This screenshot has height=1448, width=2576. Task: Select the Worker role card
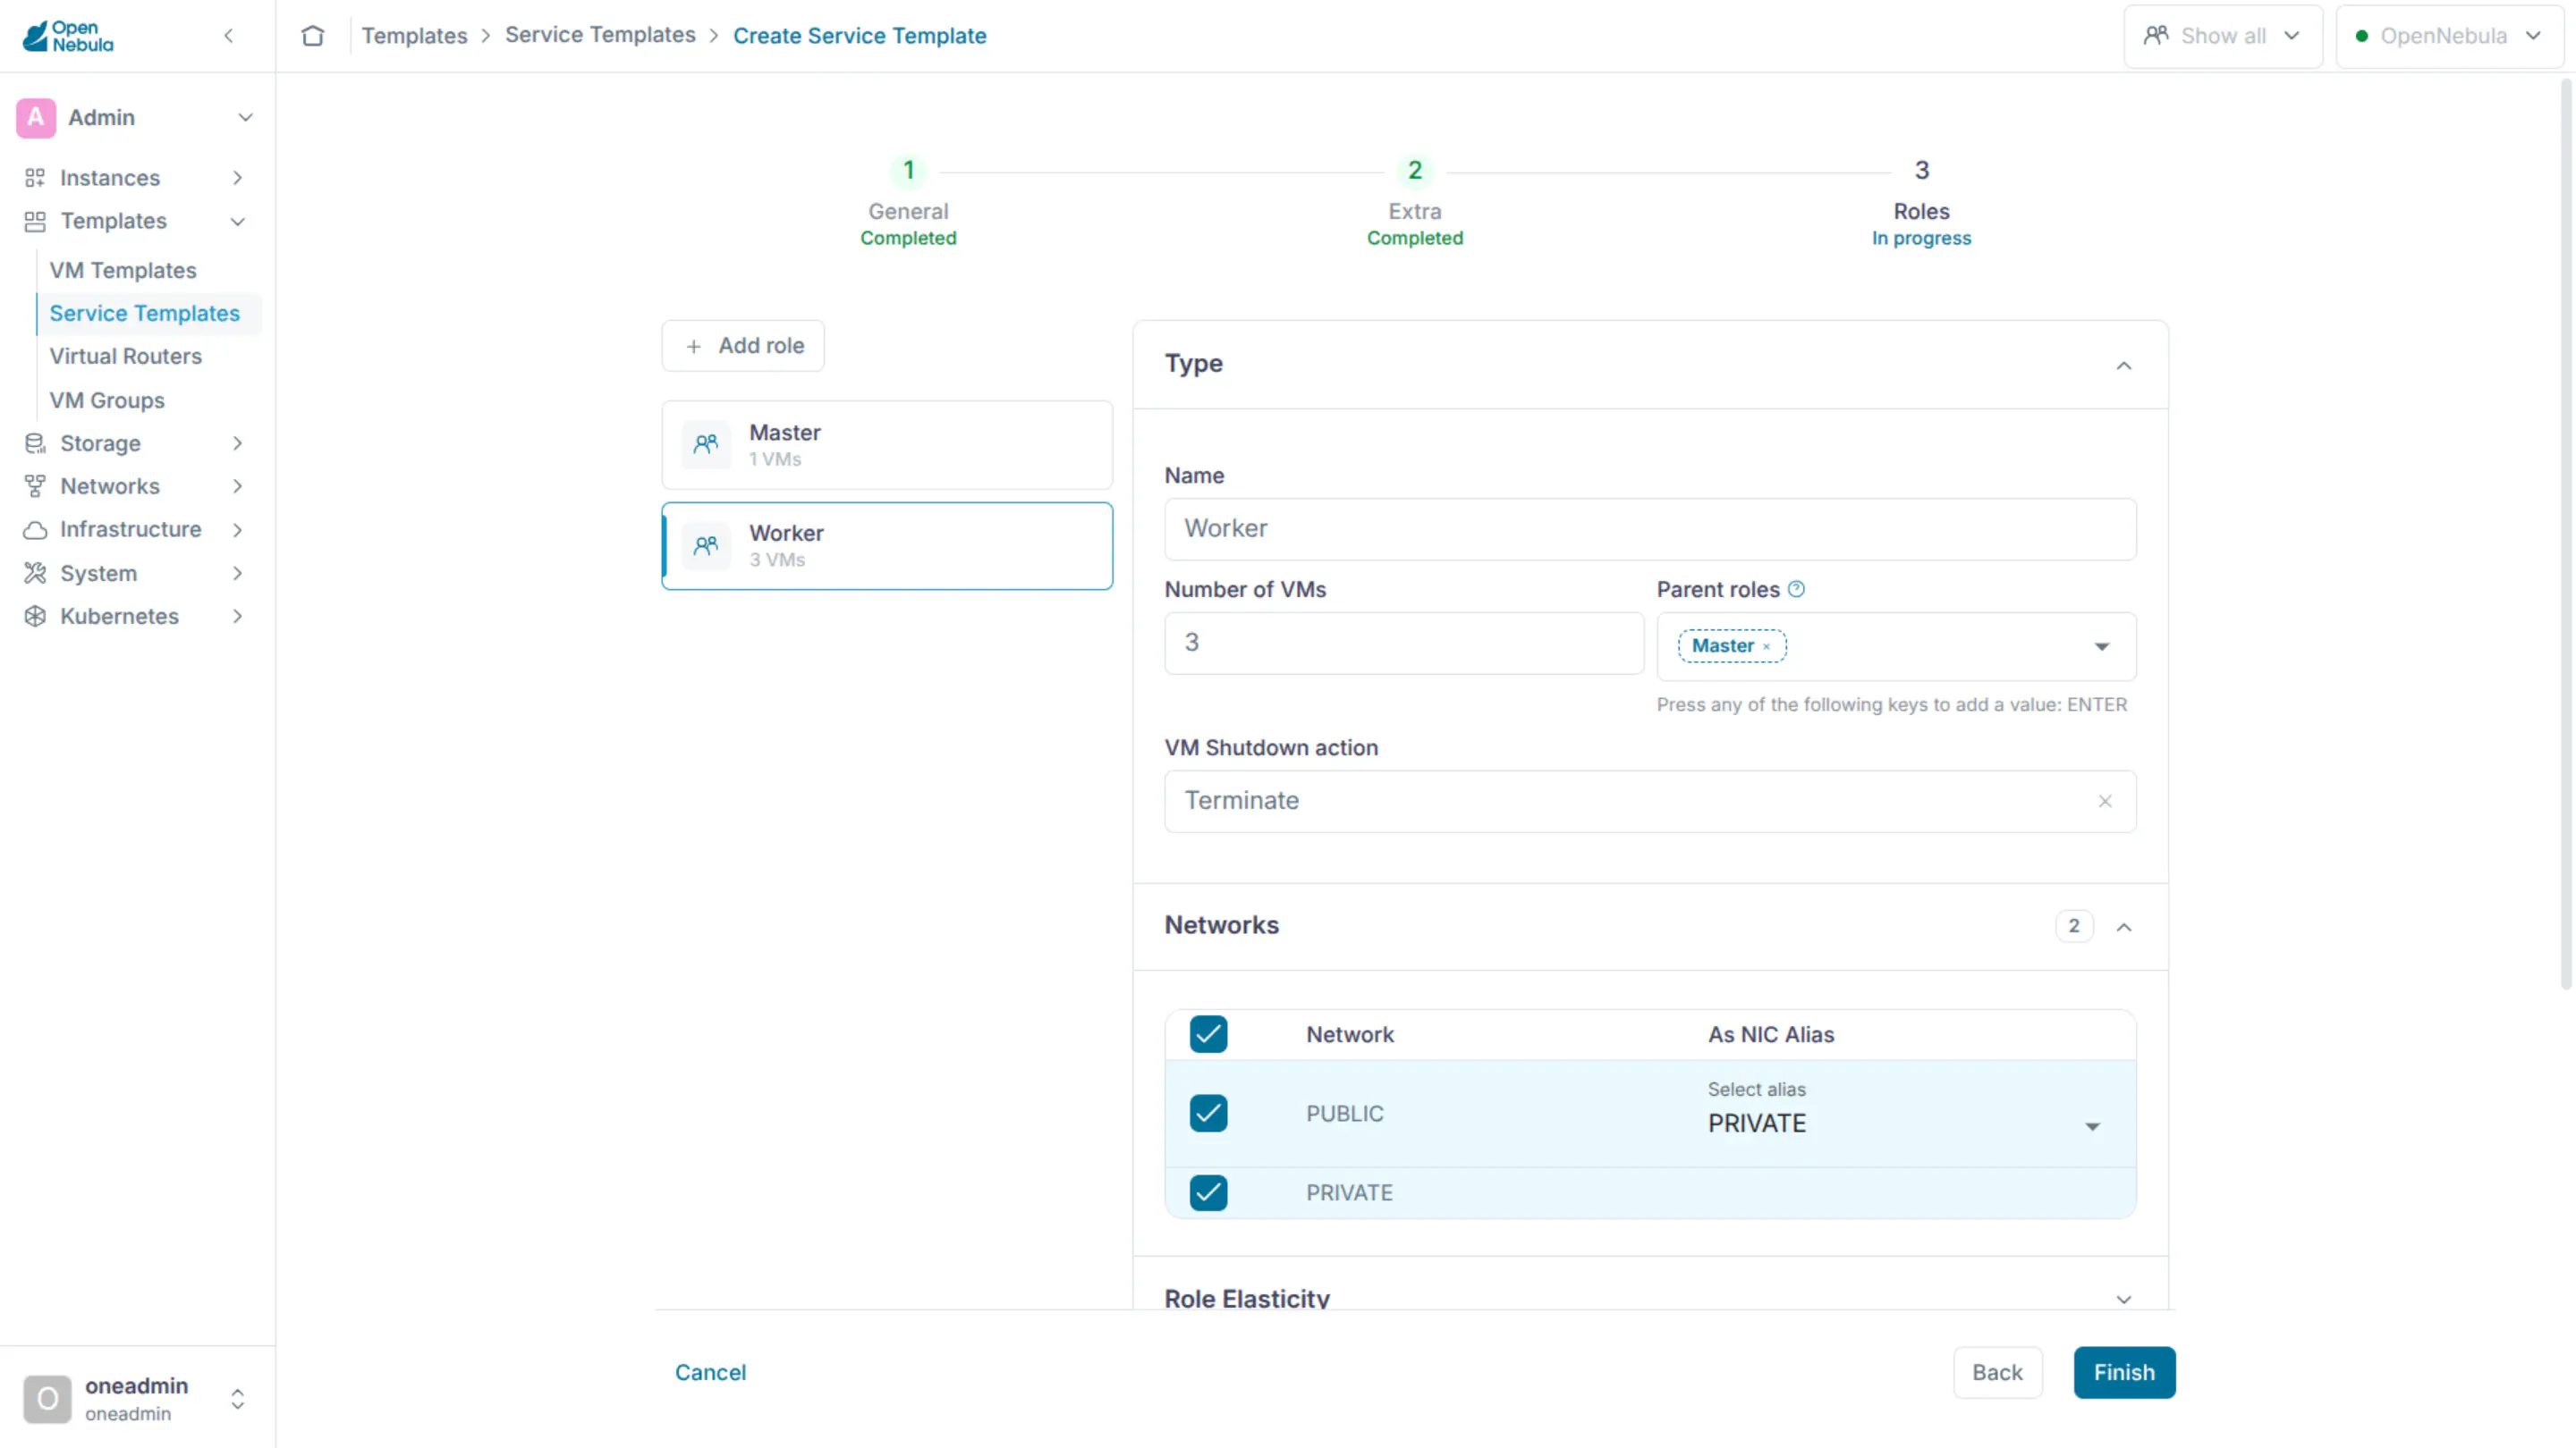point(887,545)
